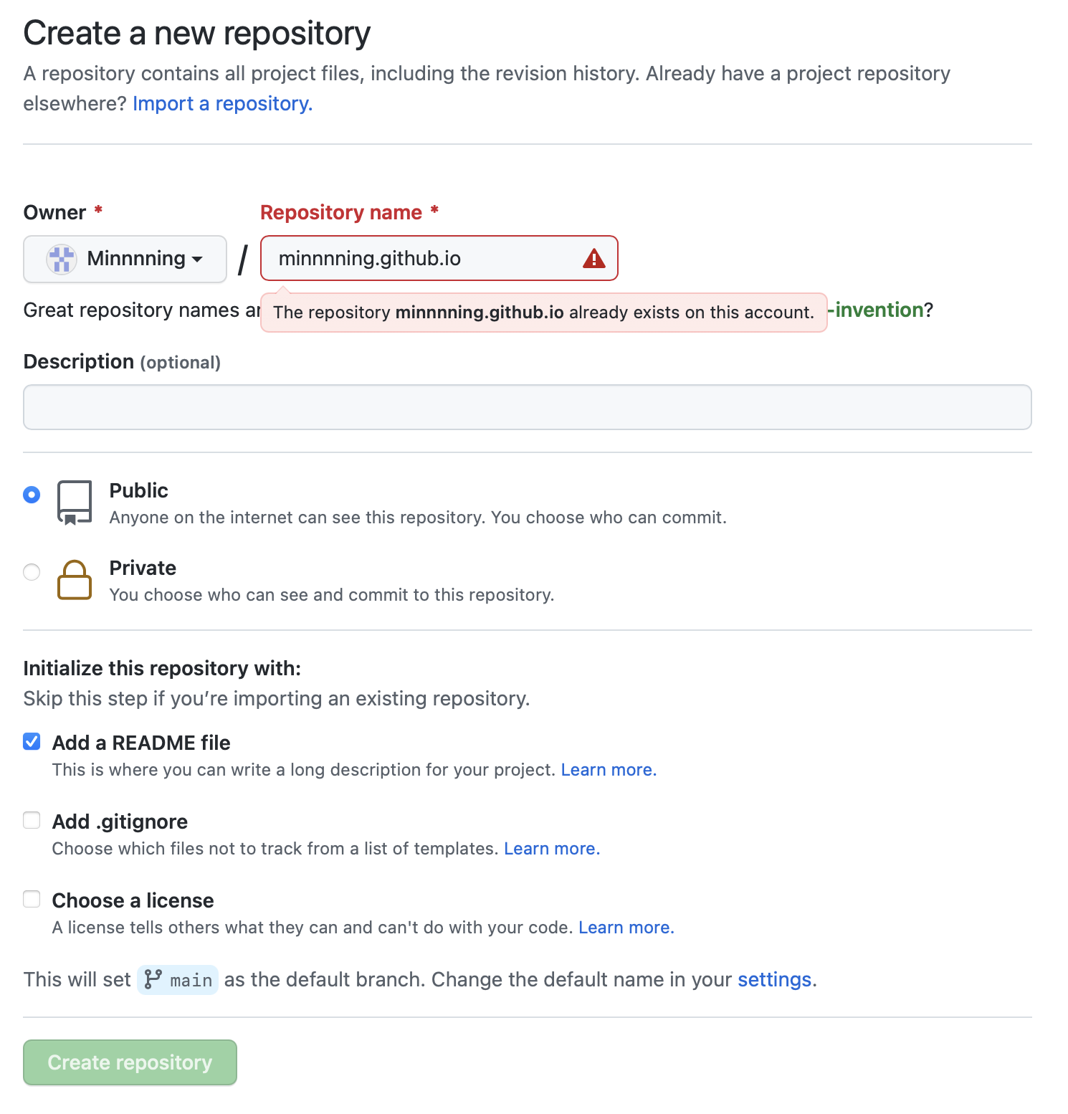
Task: Uncheck the Add a README file checkbox
Action: click(x=32, y=742)
